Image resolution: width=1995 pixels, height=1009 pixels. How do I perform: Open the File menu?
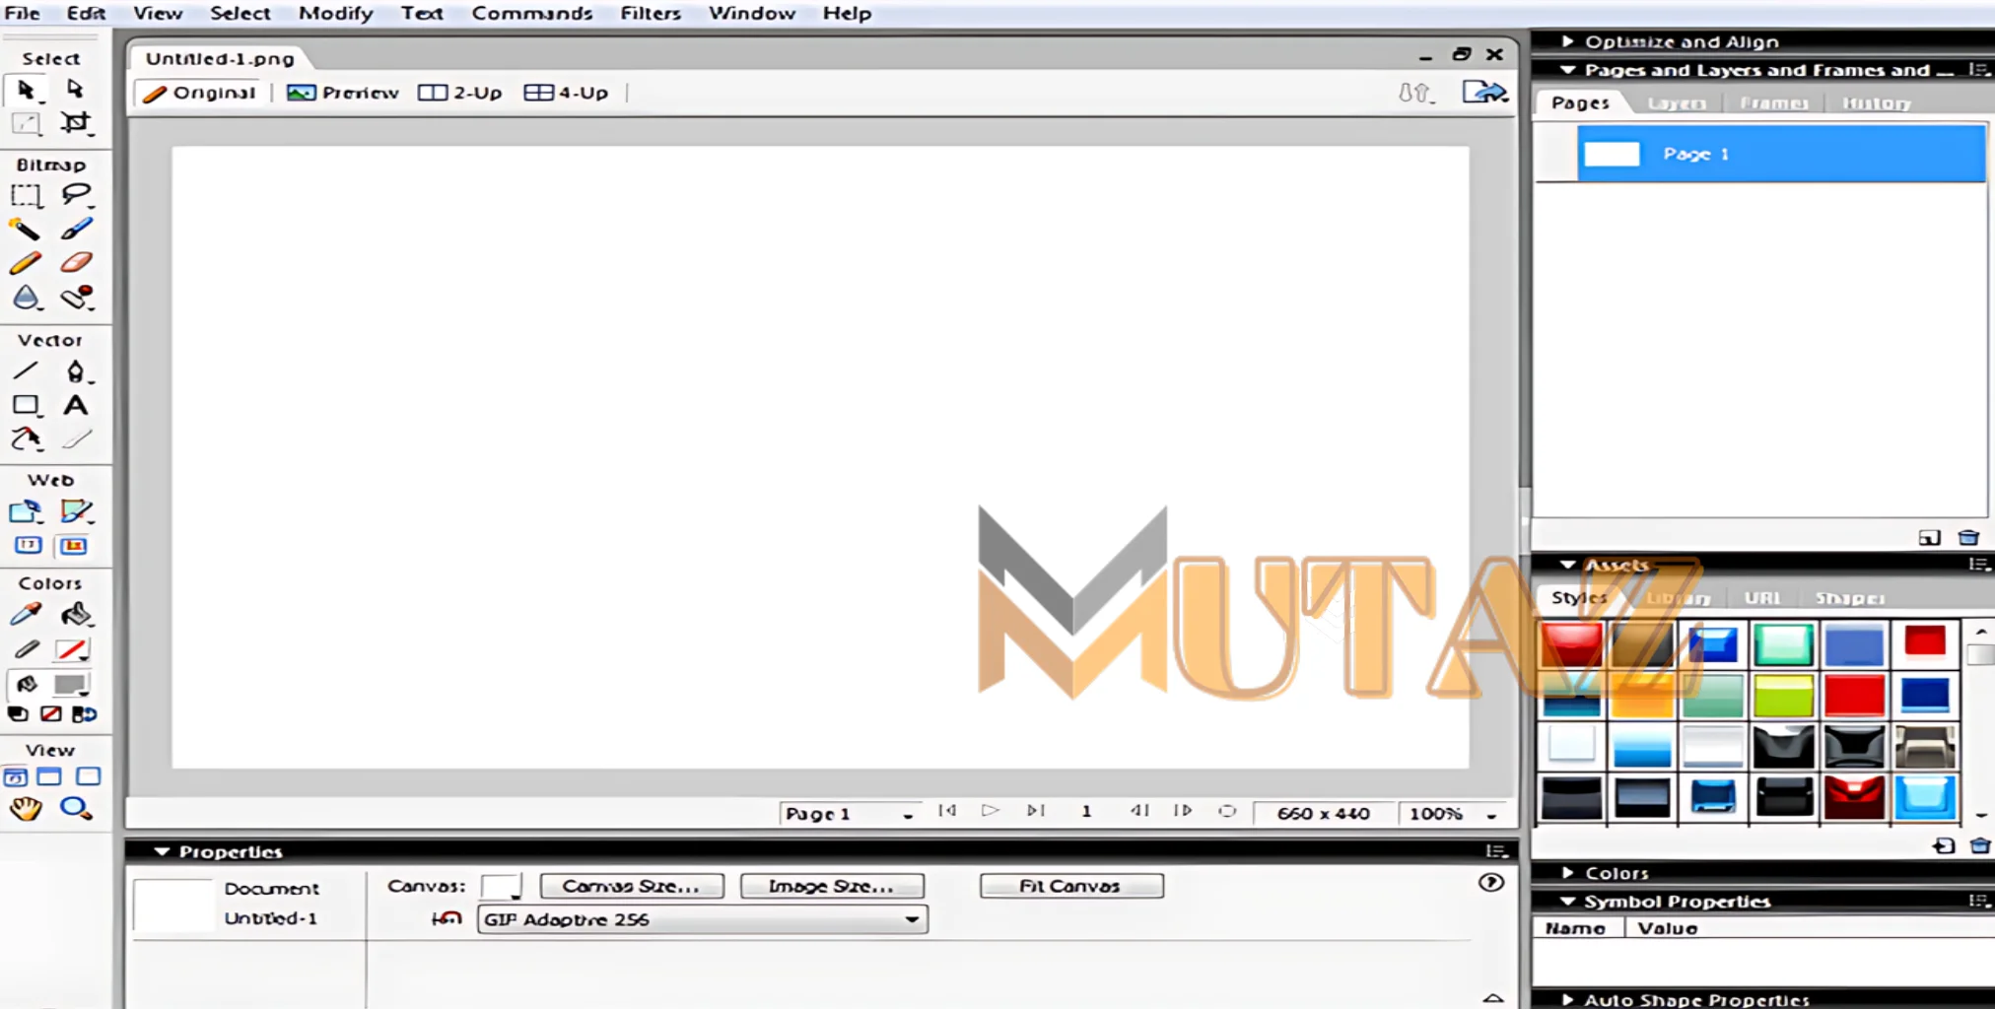[x=23, y=14]
